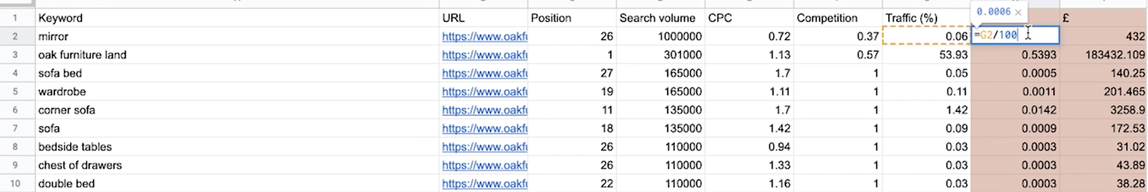Select the cell containing corner sofa

(237, 110)
